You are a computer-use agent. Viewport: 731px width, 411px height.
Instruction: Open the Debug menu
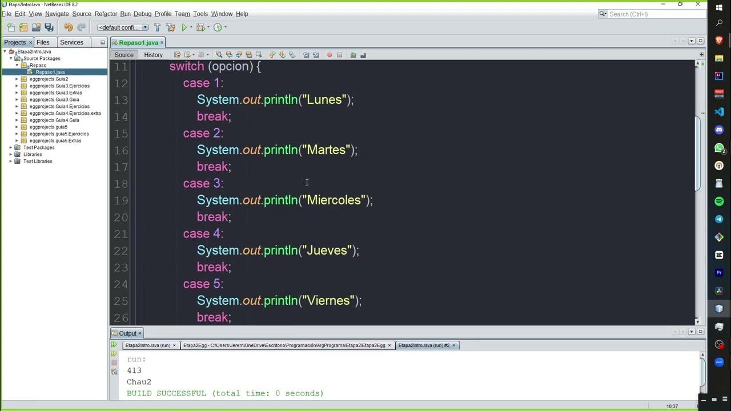[142, 14]
